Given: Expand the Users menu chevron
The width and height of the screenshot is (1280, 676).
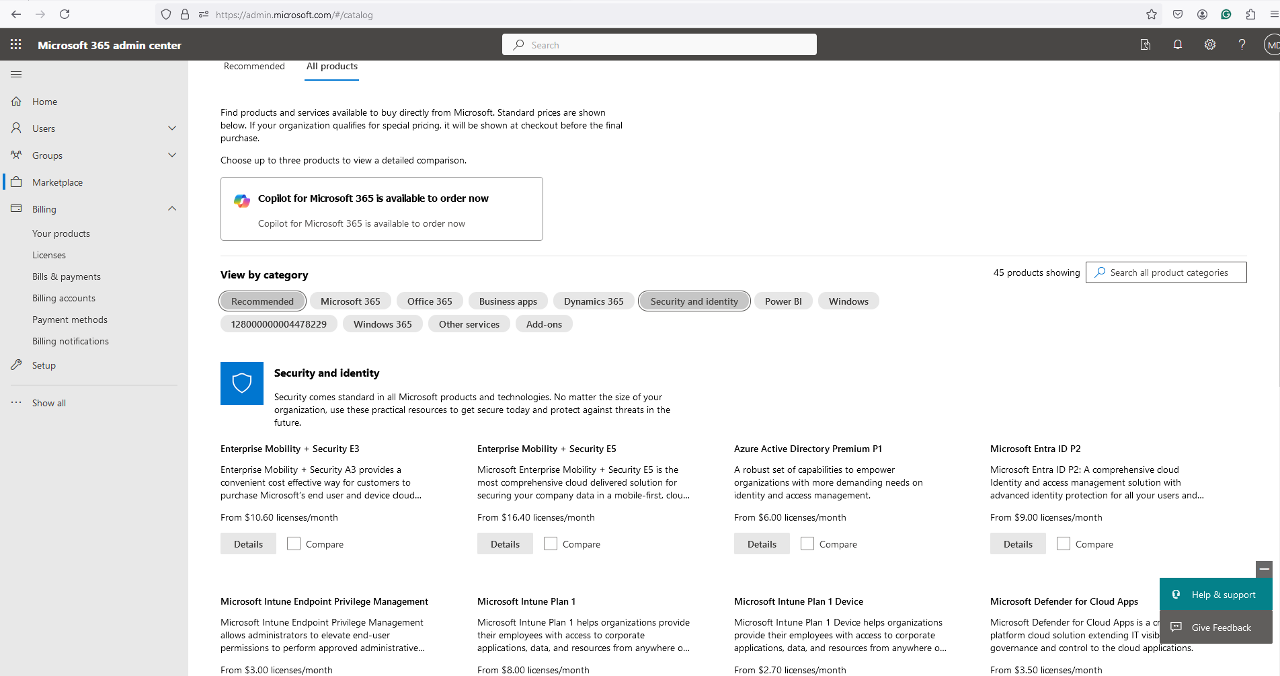Looking at the screenshot, I should click(172, 128).
